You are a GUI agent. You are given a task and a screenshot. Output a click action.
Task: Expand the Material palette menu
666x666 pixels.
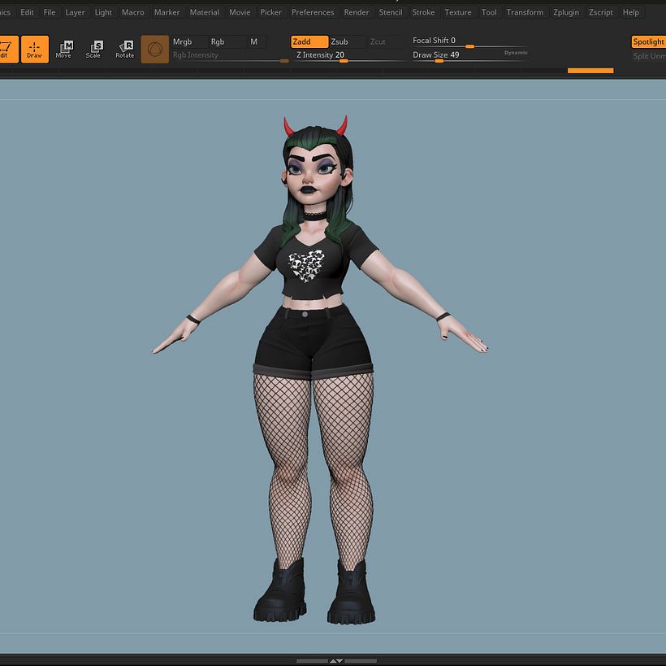[x=205, y=12]
